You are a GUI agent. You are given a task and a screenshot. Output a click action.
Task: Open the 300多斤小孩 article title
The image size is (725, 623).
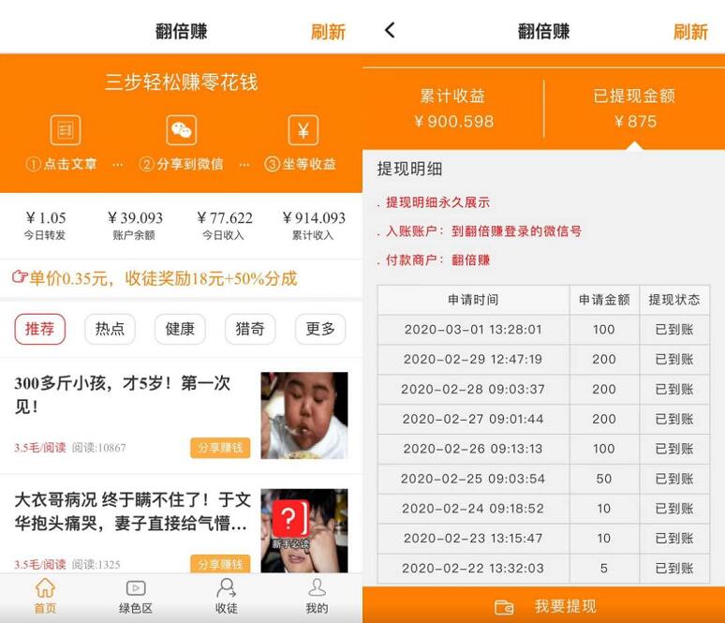(123, 394)
